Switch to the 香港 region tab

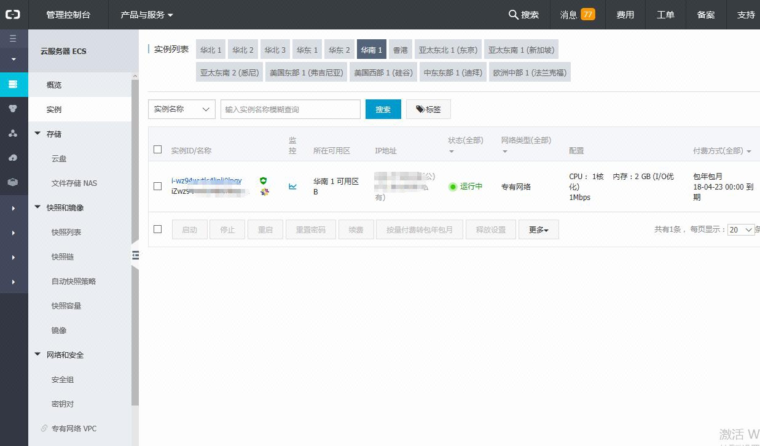point(400,50)
